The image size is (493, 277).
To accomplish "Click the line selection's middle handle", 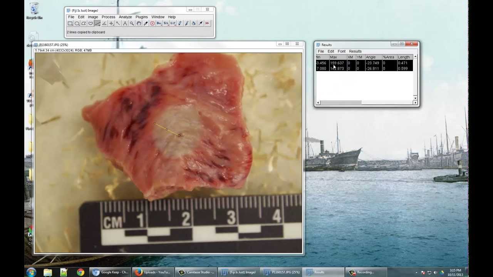I will coord(167,129).
